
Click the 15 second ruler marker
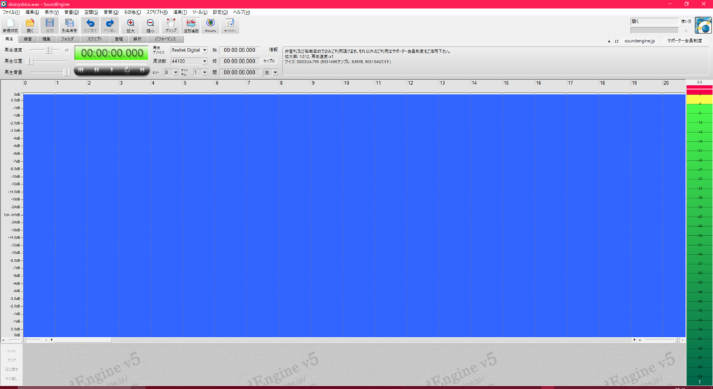[506, 83]
